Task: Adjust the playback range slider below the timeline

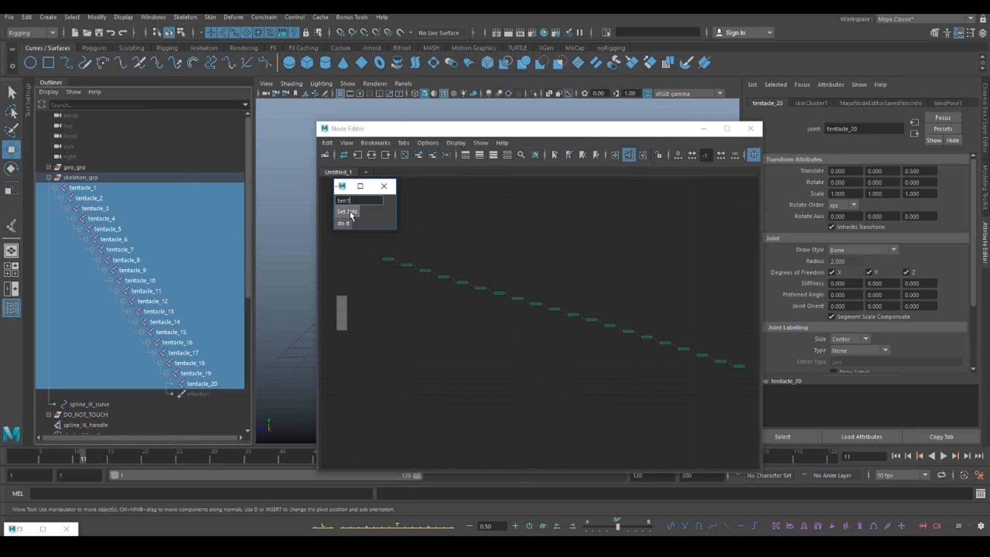Action: (267, 476)
